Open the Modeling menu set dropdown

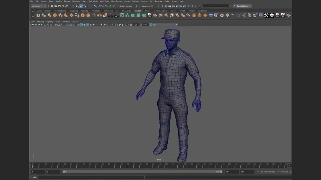(39, 6)
